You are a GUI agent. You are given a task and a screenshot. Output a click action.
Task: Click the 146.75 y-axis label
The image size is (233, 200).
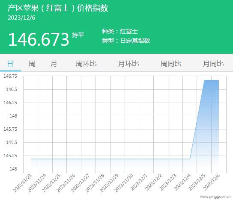pos(10,76)
